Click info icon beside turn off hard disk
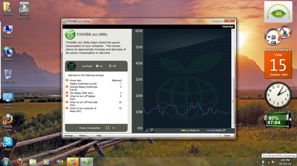The height and width of the screenshot is (166, 297). coord(67,102)
